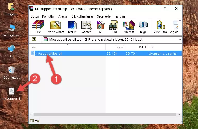Open the Dosya menu

point(35,16)
